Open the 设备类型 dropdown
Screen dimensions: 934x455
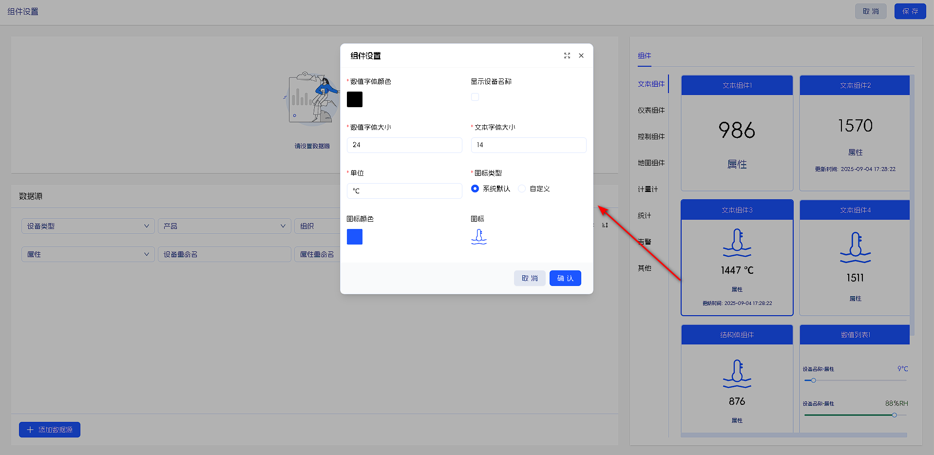pyautogui.click(x=88, y=226)
